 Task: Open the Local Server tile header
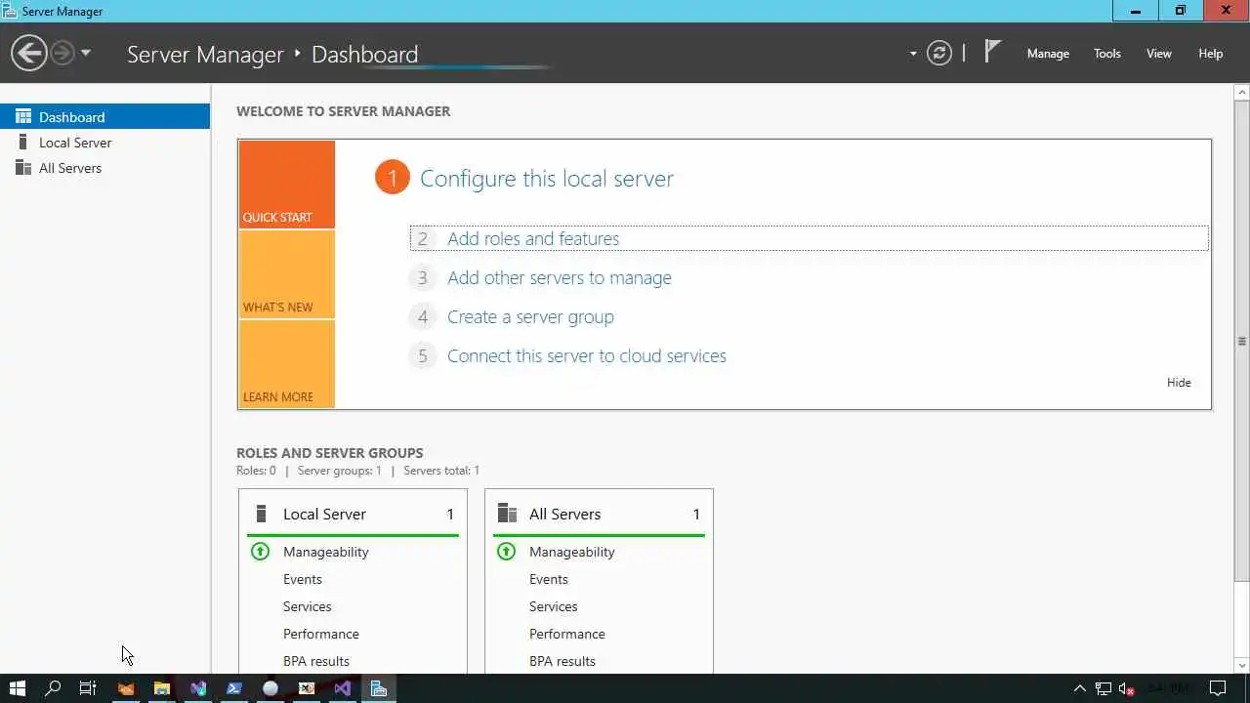(353, 514)
